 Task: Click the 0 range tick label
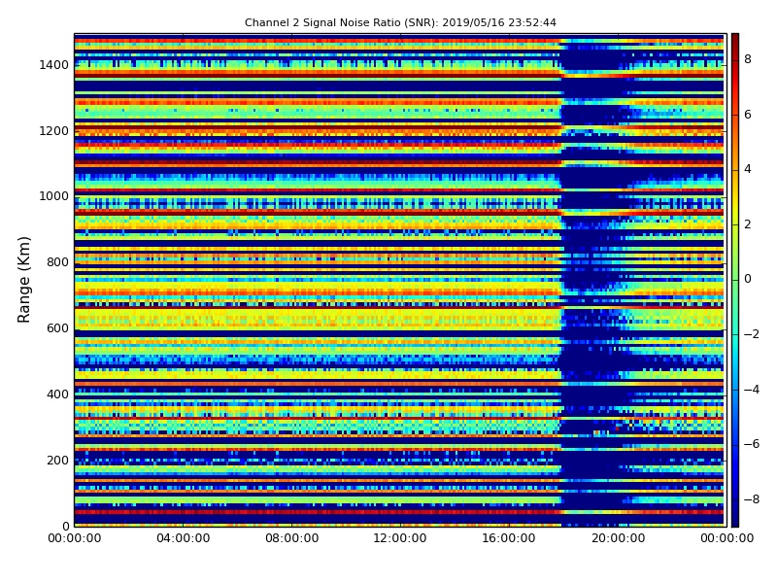(x=65, y=526)
